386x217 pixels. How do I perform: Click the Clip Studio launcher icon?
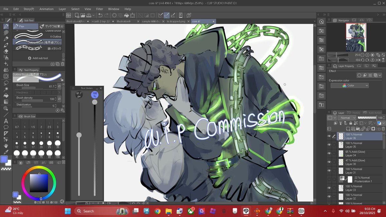tap(69, 15)
